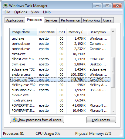The image size is (125, 139).
Task: Select the explorer.exe process row
Action: 60,74
